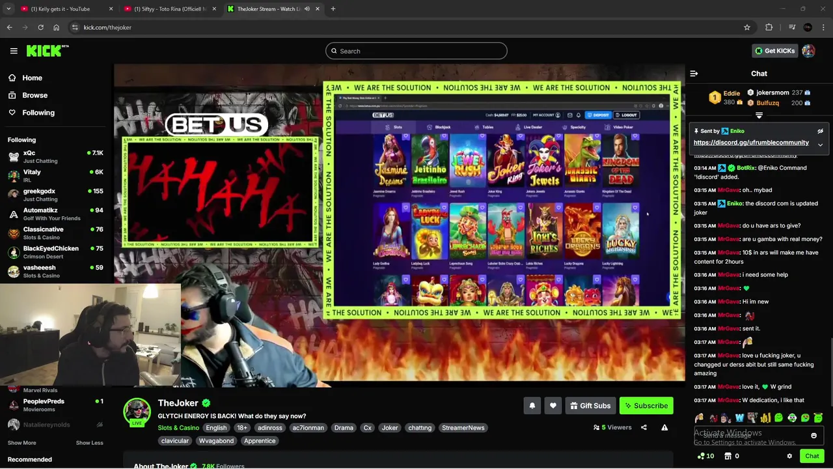This screenshot has height=469, width=833.
Task: Open TheJoker live avatar
Action: coord(137,412)
